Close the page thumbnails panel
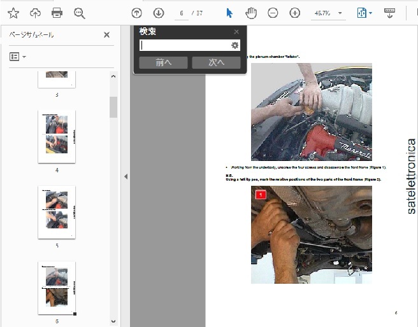 [x=106, y=35]
